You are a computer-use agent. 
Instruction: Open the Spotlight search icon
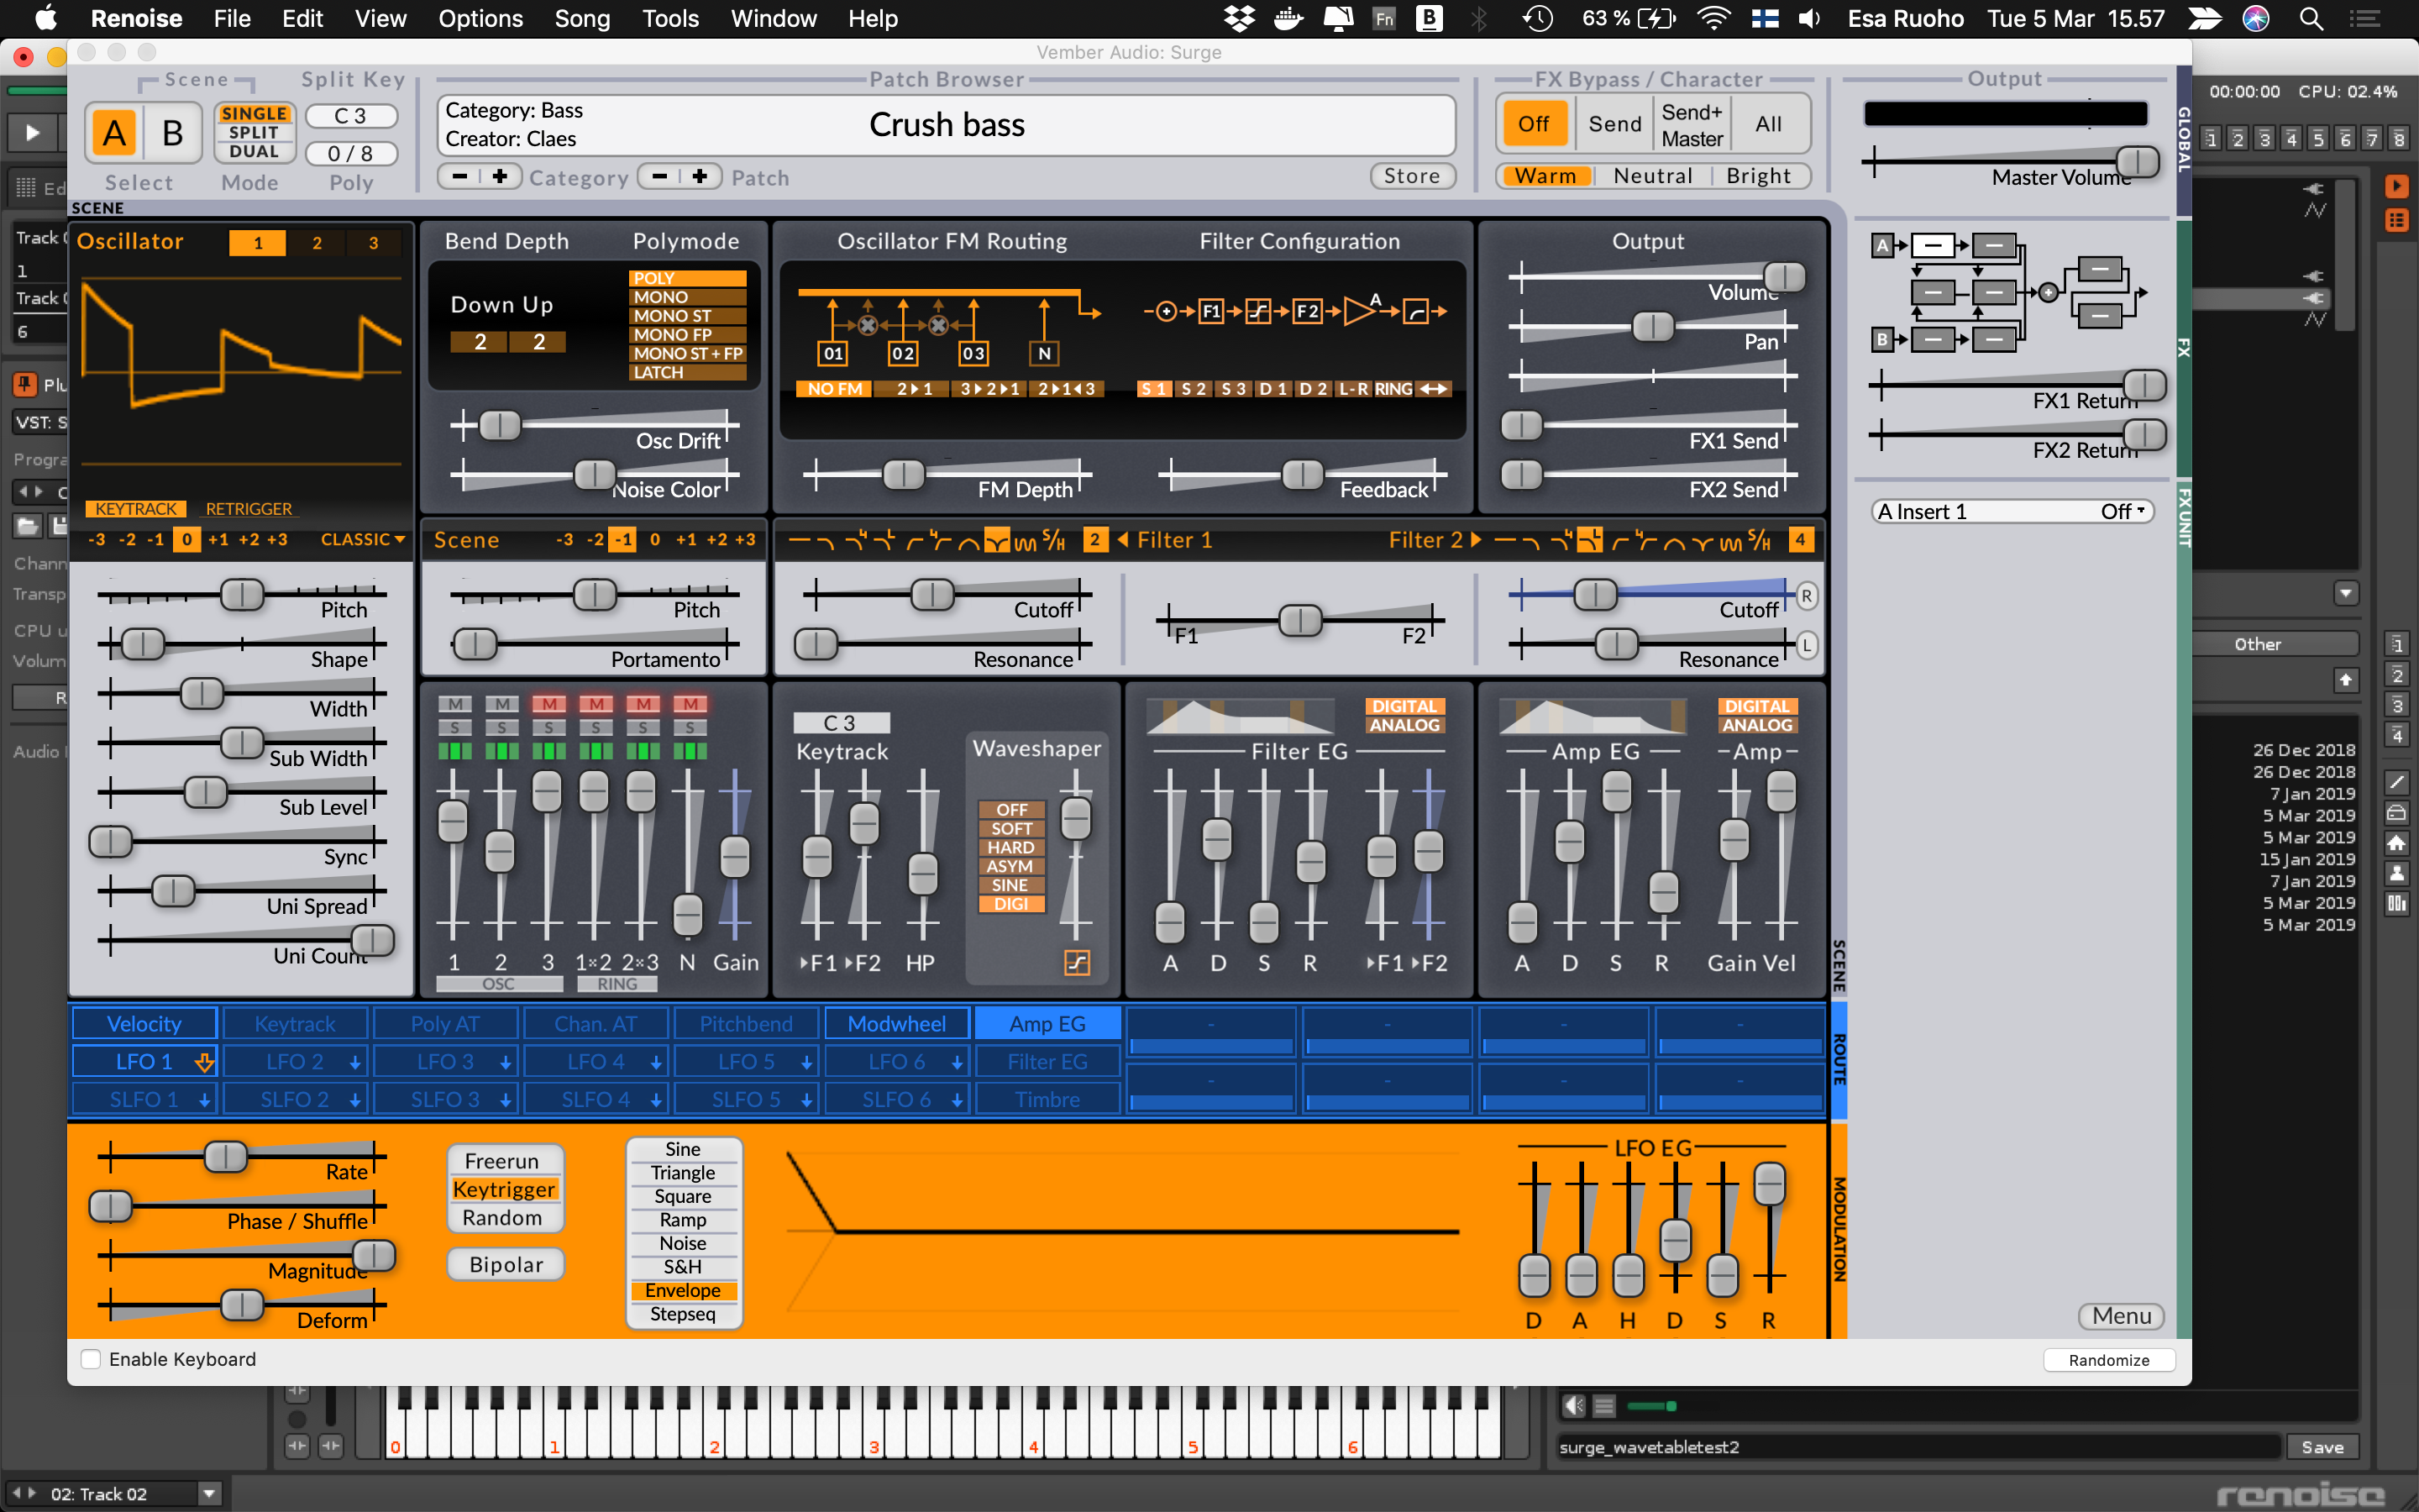pos(2310,19)
